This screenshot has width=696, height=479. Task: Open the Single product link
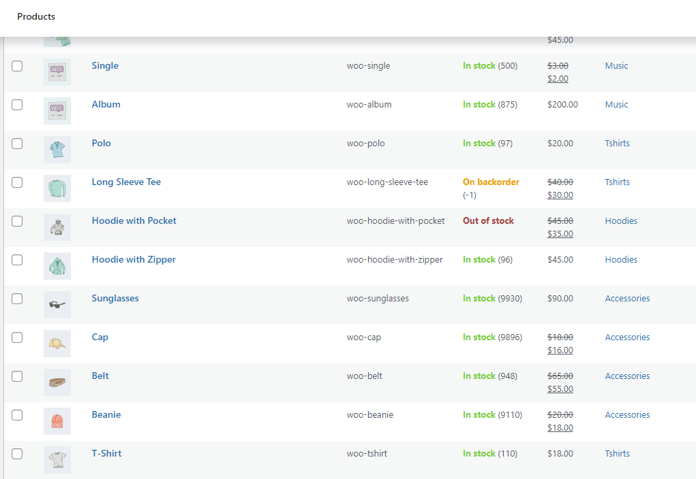105,65
